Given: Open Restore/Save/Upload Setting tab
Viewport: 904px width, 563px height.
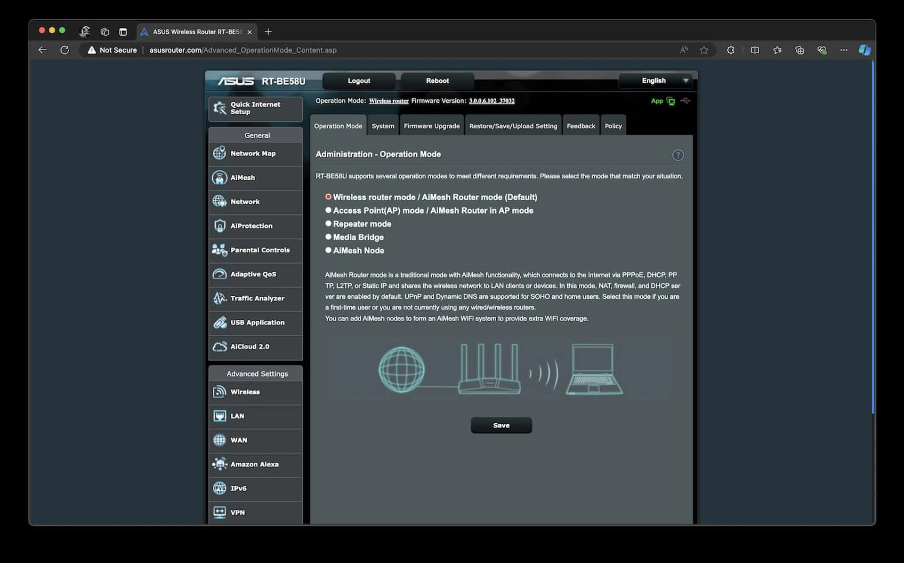Looking at the screenshot, I should pyautogui.click(x=513, y=126).
